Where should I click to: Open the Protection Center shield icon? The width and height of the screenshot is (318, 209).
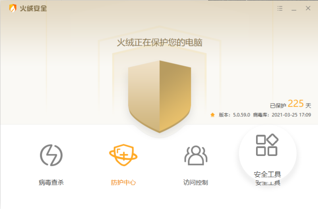pos(123,155)
